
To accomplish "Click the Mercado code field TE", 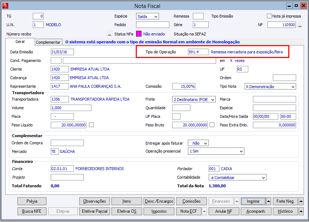I will [55, 151].
